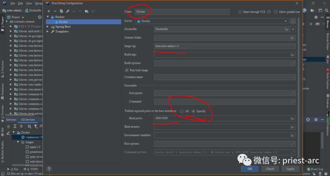Enable Share through VCS checkbox
This screenshot has height=176, width=330.
(240, 12)
